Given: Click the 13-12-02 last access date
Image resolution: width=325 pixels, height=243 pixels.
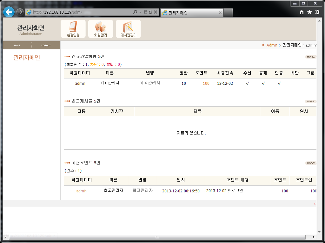Looking at the screenshot, I should 225,84.
